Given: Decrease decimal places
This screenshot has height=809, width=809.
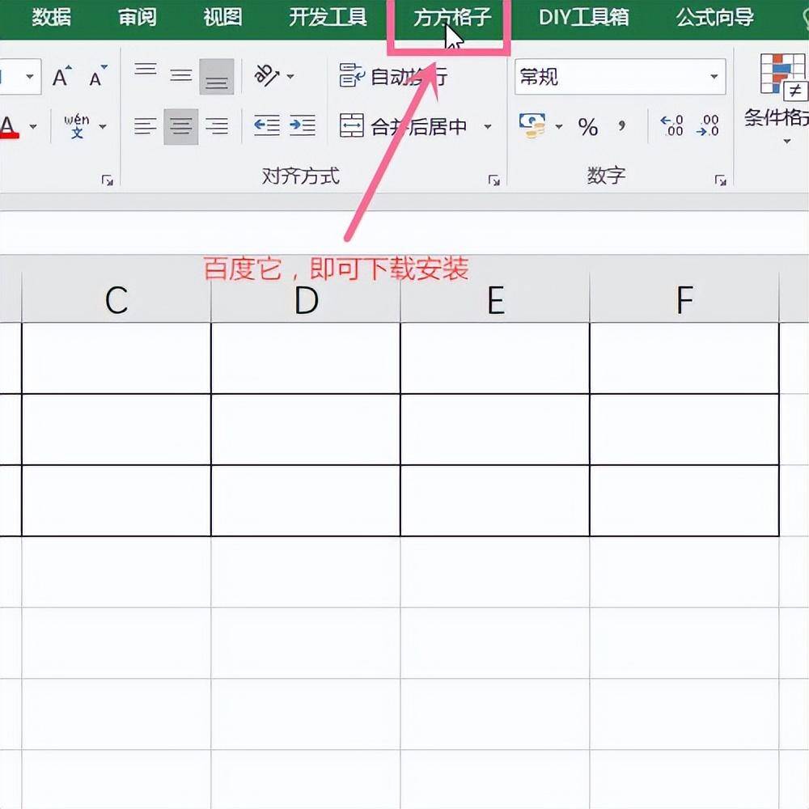Looking at the screenshot, I should click(x=707, y=126).
